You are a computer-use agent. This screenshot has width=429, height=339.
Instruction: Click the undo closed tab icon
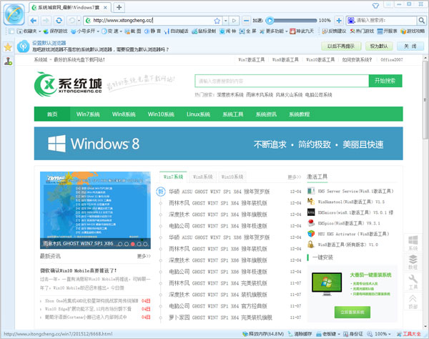click(71, 21)
